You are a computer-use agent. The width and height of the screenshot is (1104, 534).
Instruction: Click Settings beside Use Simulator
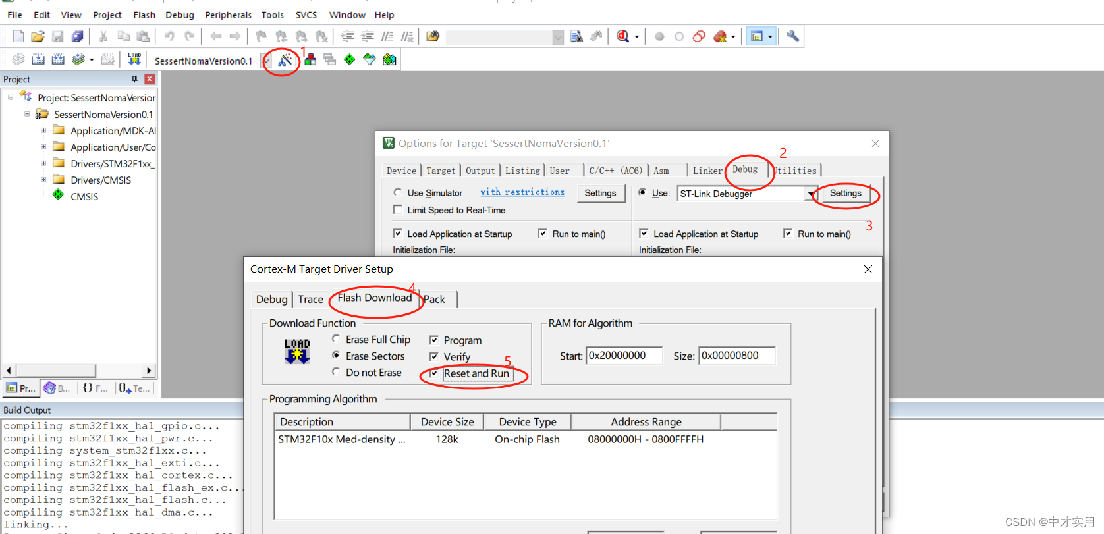pyautogui.click(x=600, y=193)
